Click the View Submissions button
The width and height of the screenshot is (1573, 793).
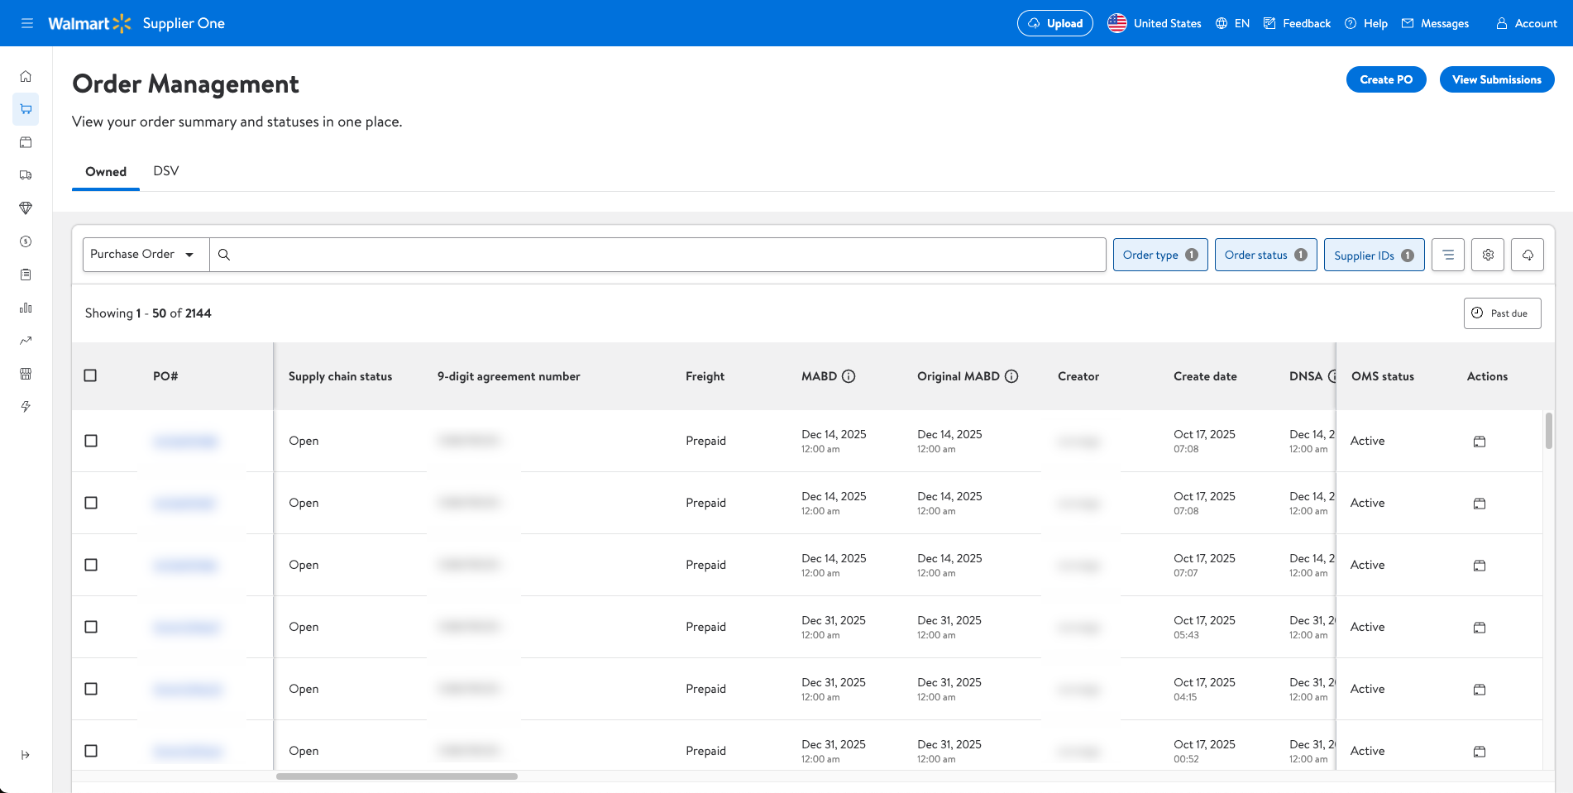pyautogui.click(x=1497, y=79)
